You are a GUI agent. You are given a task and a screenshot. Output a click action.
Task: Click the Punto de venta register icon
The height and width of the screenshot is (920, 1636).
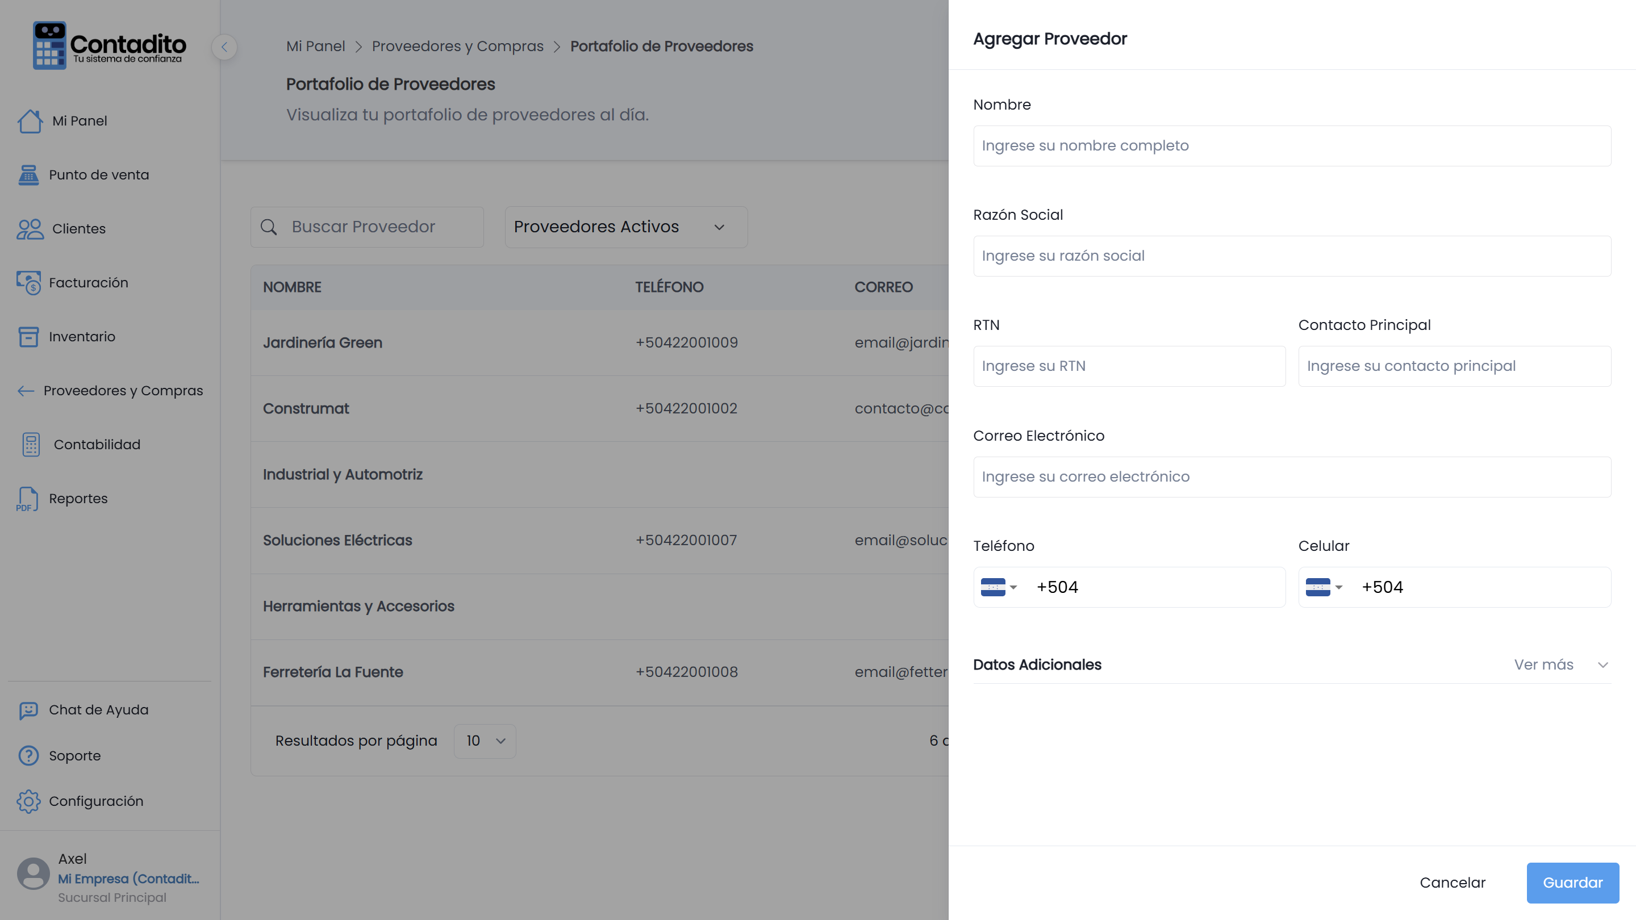pyautogui.click(x=28, y=174)
